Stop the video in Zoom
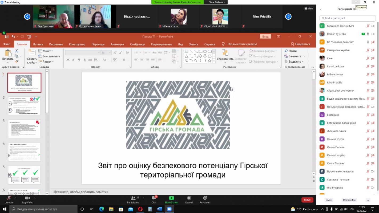 (27, 200)
